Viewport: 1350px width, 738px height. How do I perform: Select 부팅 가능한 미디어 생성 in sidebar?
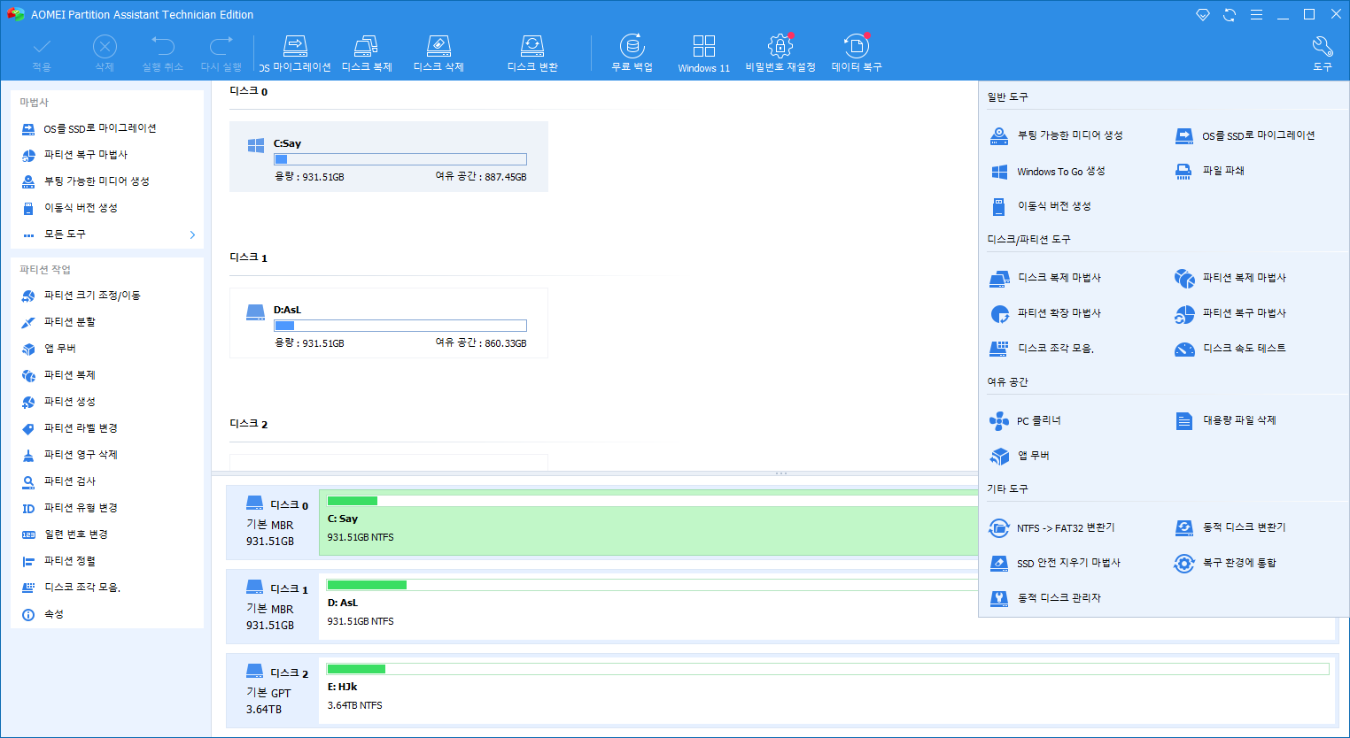point(85,181)
